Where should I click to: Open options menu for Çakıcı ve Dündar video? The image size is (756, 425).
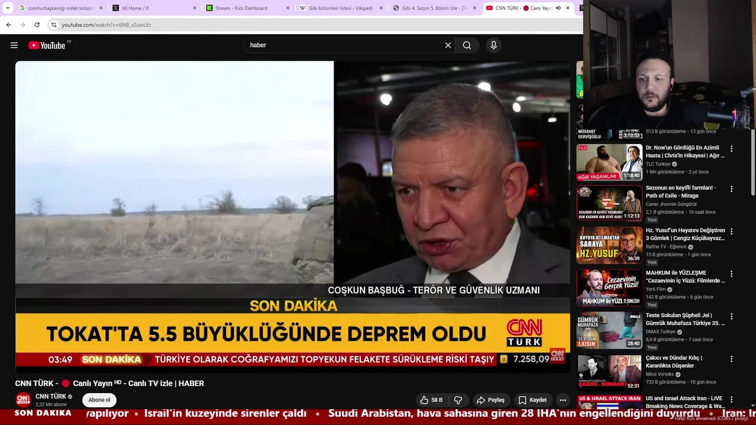[731, 359]
